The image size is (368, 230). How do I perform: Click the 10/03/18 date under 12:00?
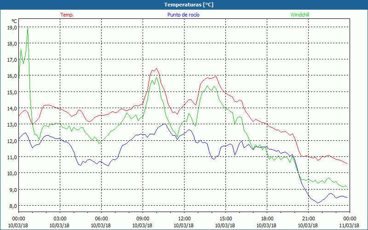pos(184,225)
